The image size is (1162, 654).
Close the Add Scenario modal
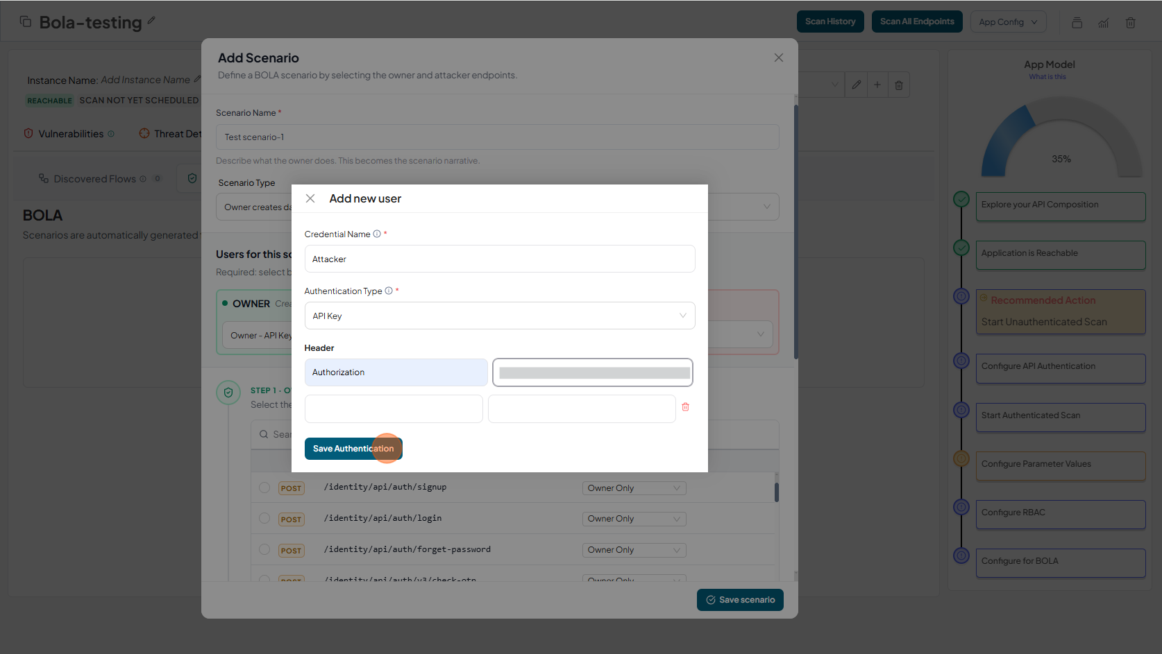coord(778,58)
